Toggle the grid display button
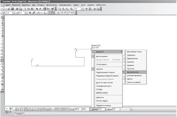 (38, 13)
